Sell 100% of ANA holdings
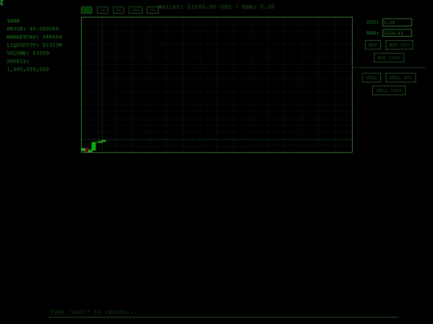This screenshot has height=324, width=433. pos(389,90)
